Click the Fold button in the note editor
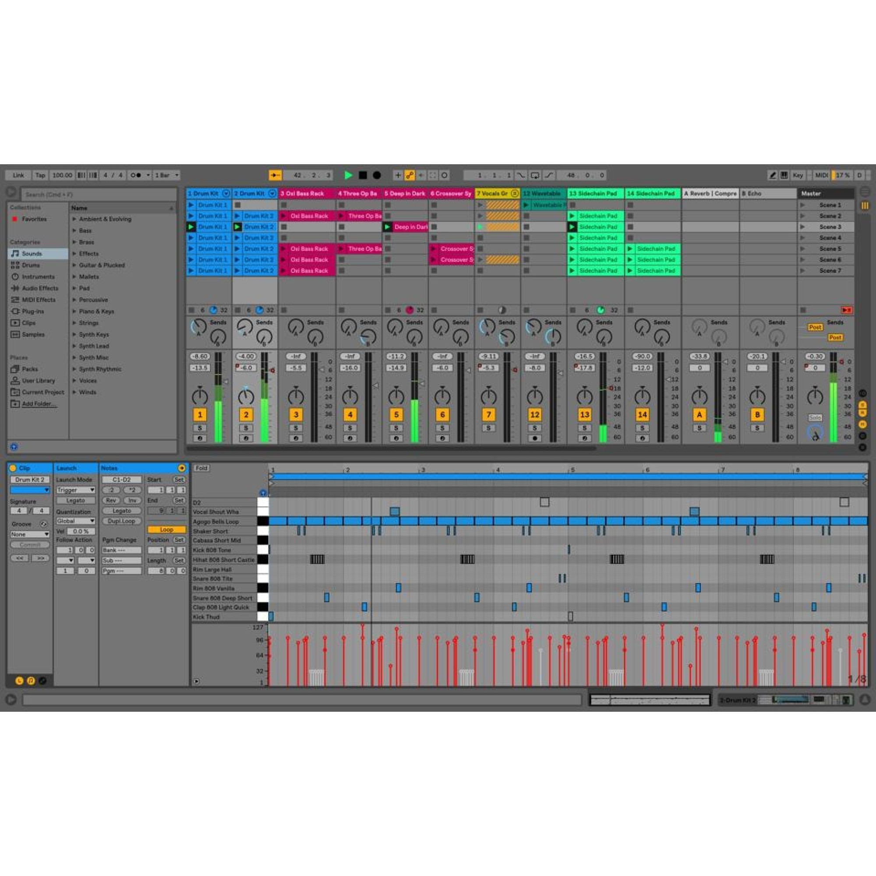 coord(202,468)
